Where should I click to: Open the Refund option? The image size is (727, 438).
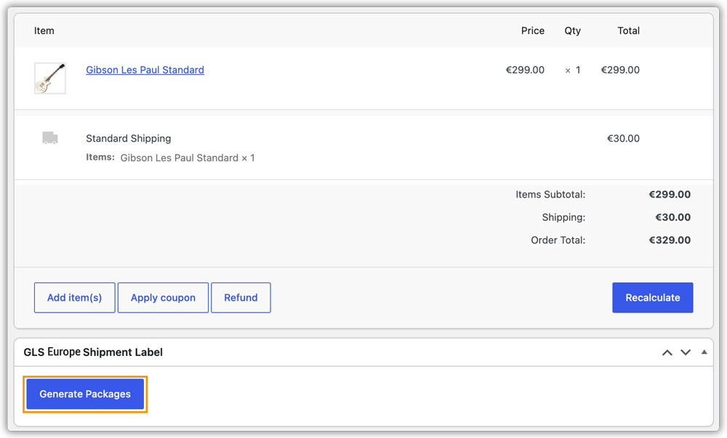[241, 298]
